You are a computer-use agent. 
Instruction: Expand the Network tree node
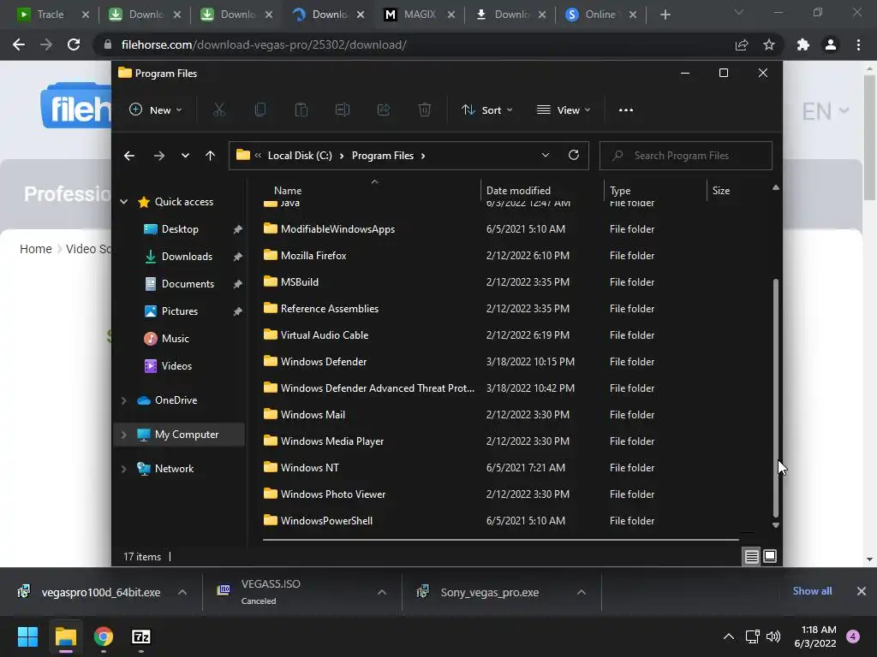tap(123, 468)
